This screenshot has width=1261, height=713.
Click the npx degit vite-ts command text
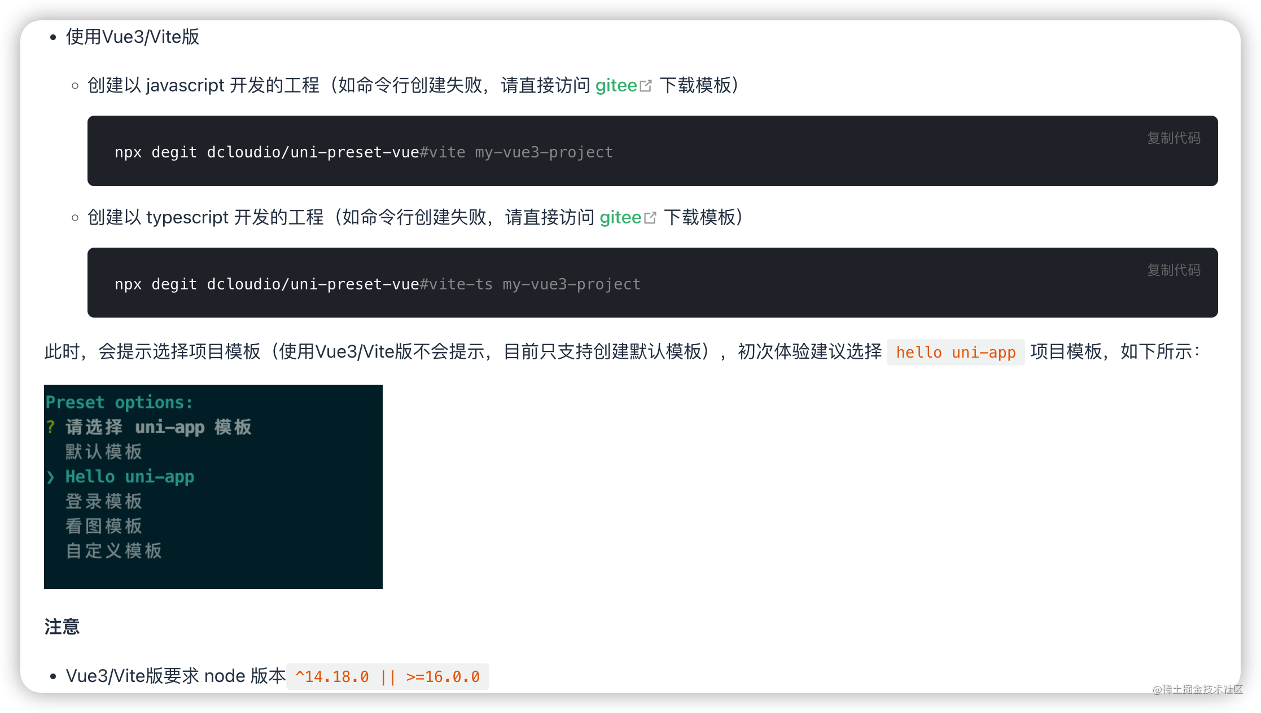pyautogui.click(x=377, y=284)
